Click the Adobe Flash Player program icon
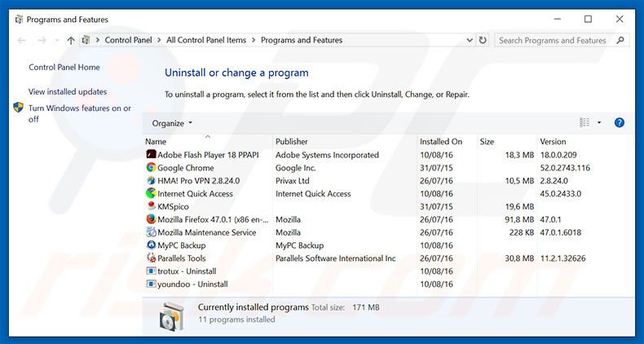Viewport: 644px width, 344px height. pos(151,154)
